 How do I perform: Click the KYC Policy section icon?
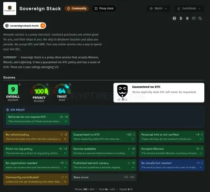click(x=7, y=110)
